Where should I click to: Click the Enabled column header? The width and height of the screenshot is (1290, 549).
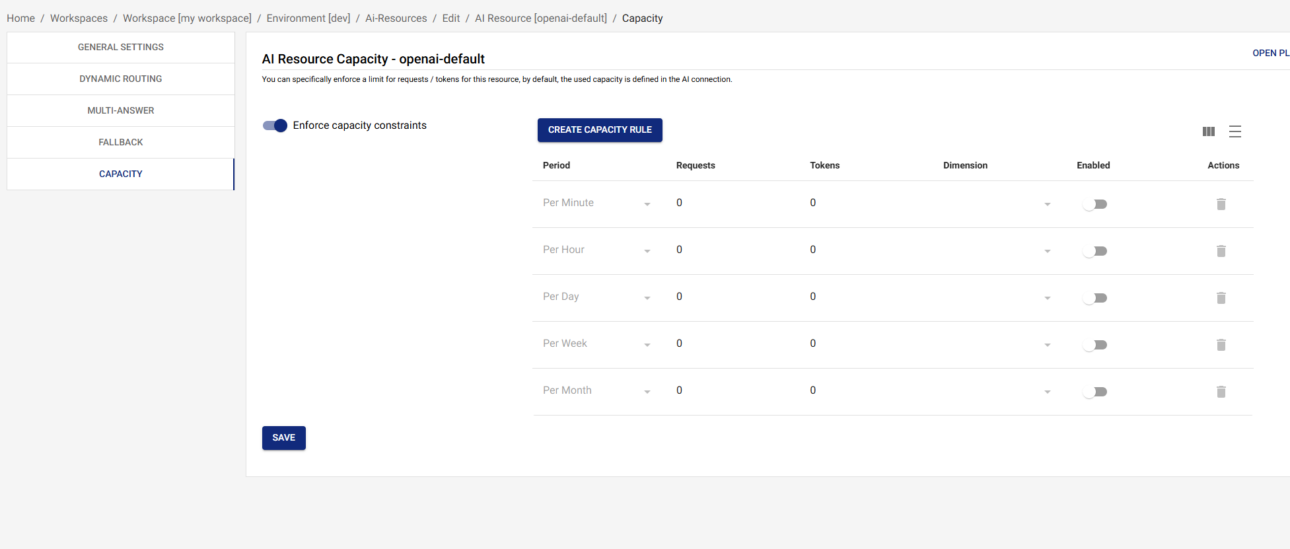(1093, 166)
